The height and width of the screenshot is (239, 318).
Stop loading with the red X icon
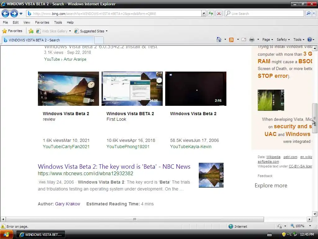pyautogui.click(x=219, y=14)
